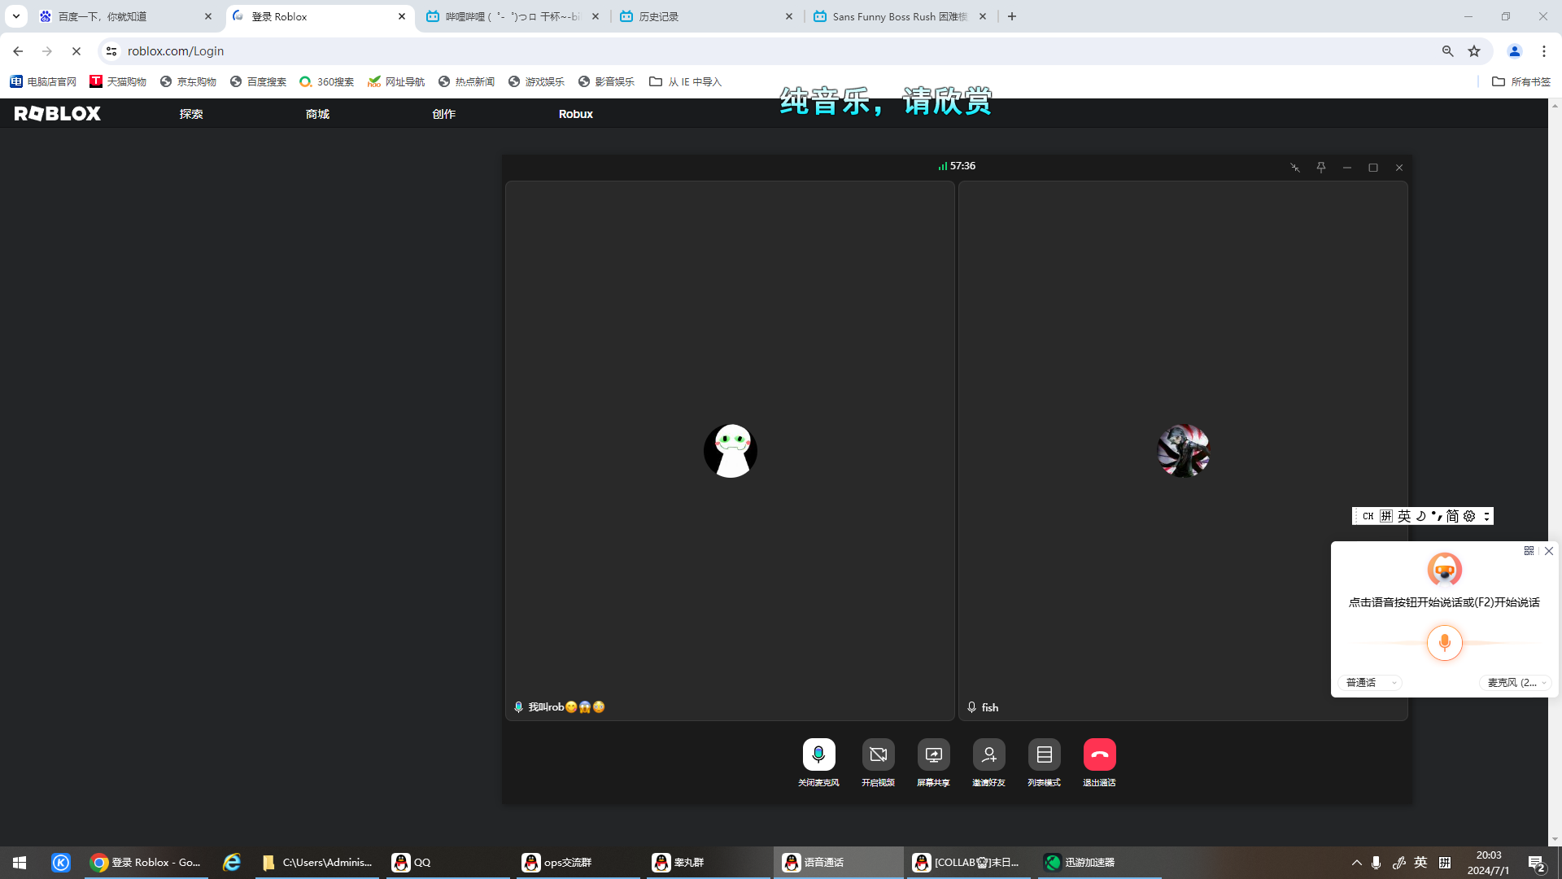Click site info icon in address bar
The width and height of the screenshot is (1562, 879).
(111, 51)
